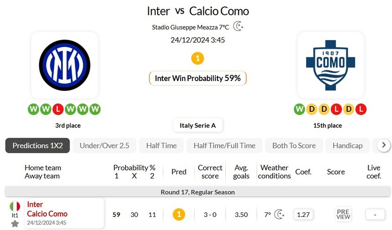Viewport: 392px width, 230px height.
Task: Select the Predictions 1X2 tab
Action: pyautogui.click(x=38, y=145)
